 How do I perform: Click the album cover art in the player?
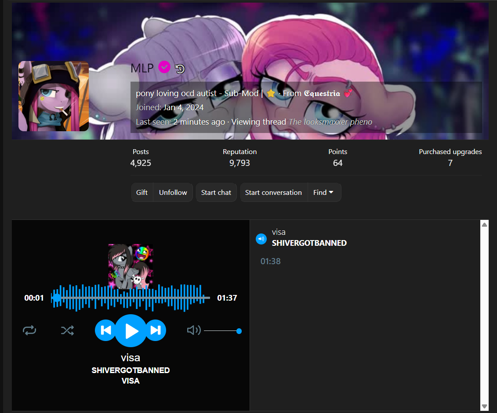(x=131, y=266)
